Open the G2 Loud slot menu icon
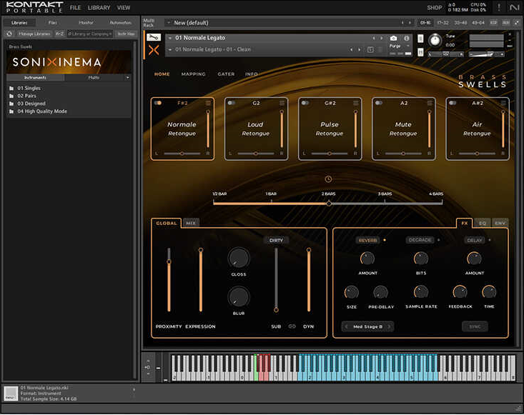The height and width of the screenshot is (415, 524). 282,103
